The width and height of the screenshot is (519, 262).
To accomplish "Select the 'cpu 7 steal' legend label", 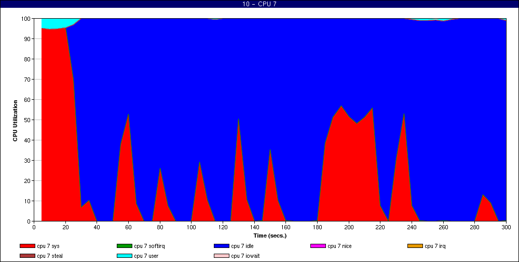I will pyautogui.click(x=50, y=256).
